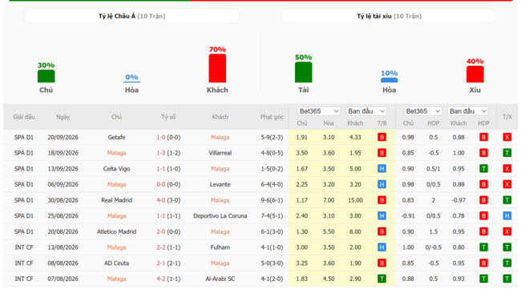Click the T/X column header

pyautogui.click(x=507, y=117)
